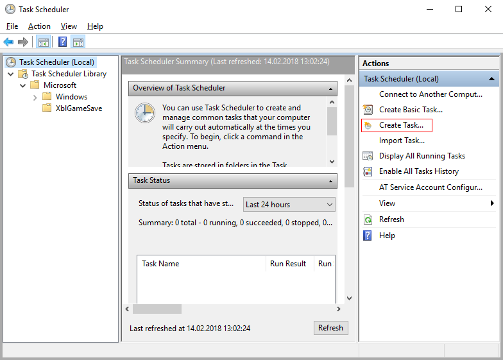Click AT Service Account Configuration action
The width and height of the screenshot is (503, 360).
pos(431,187)
